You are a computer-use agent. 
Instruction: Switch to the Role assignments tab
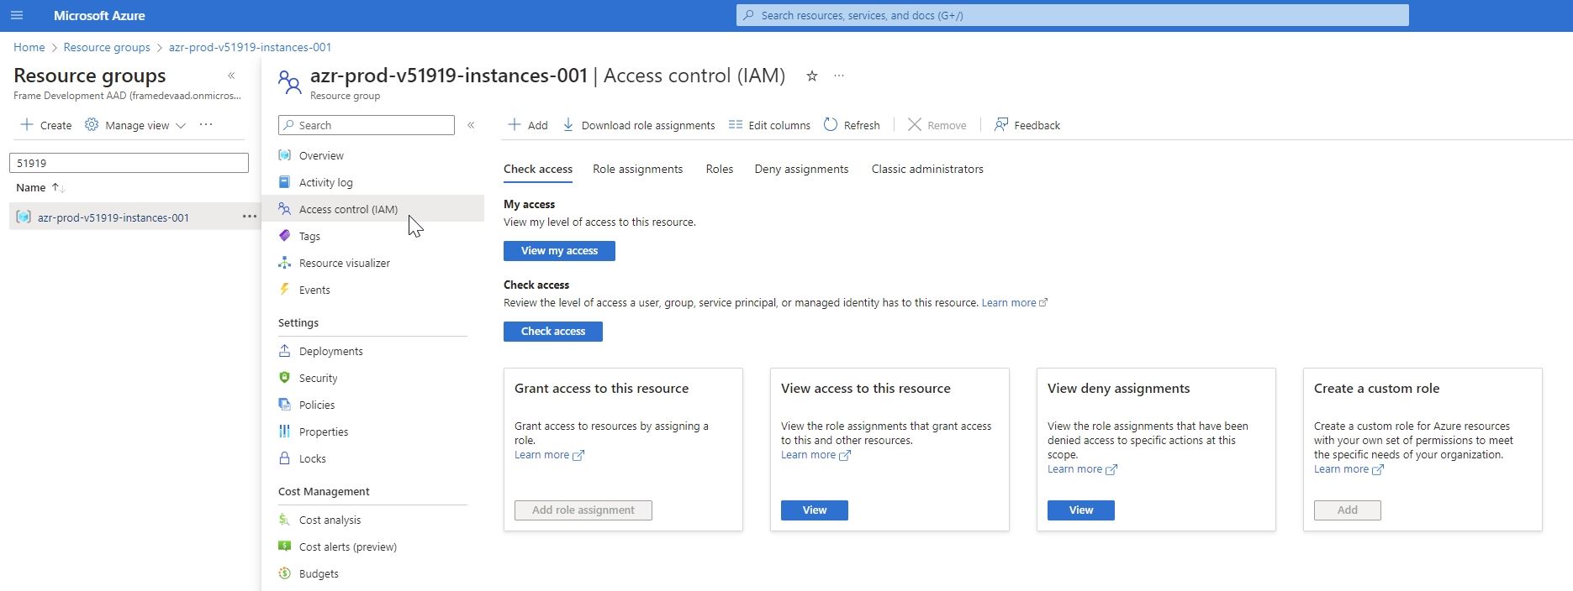(x=637, y=169)
